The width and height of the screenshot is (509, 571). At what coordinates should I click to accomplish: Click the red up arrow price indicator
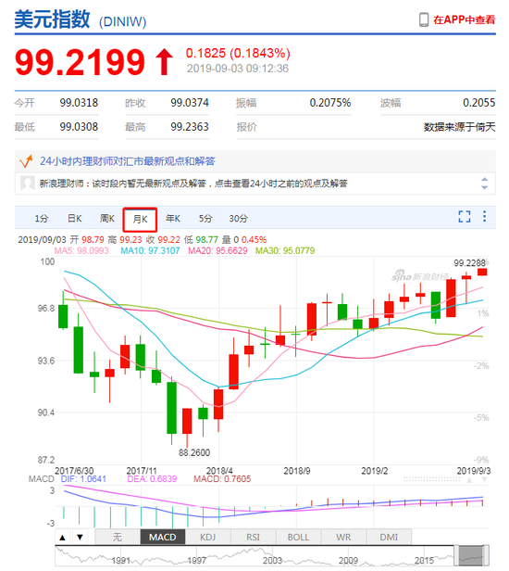click(165, 62)
